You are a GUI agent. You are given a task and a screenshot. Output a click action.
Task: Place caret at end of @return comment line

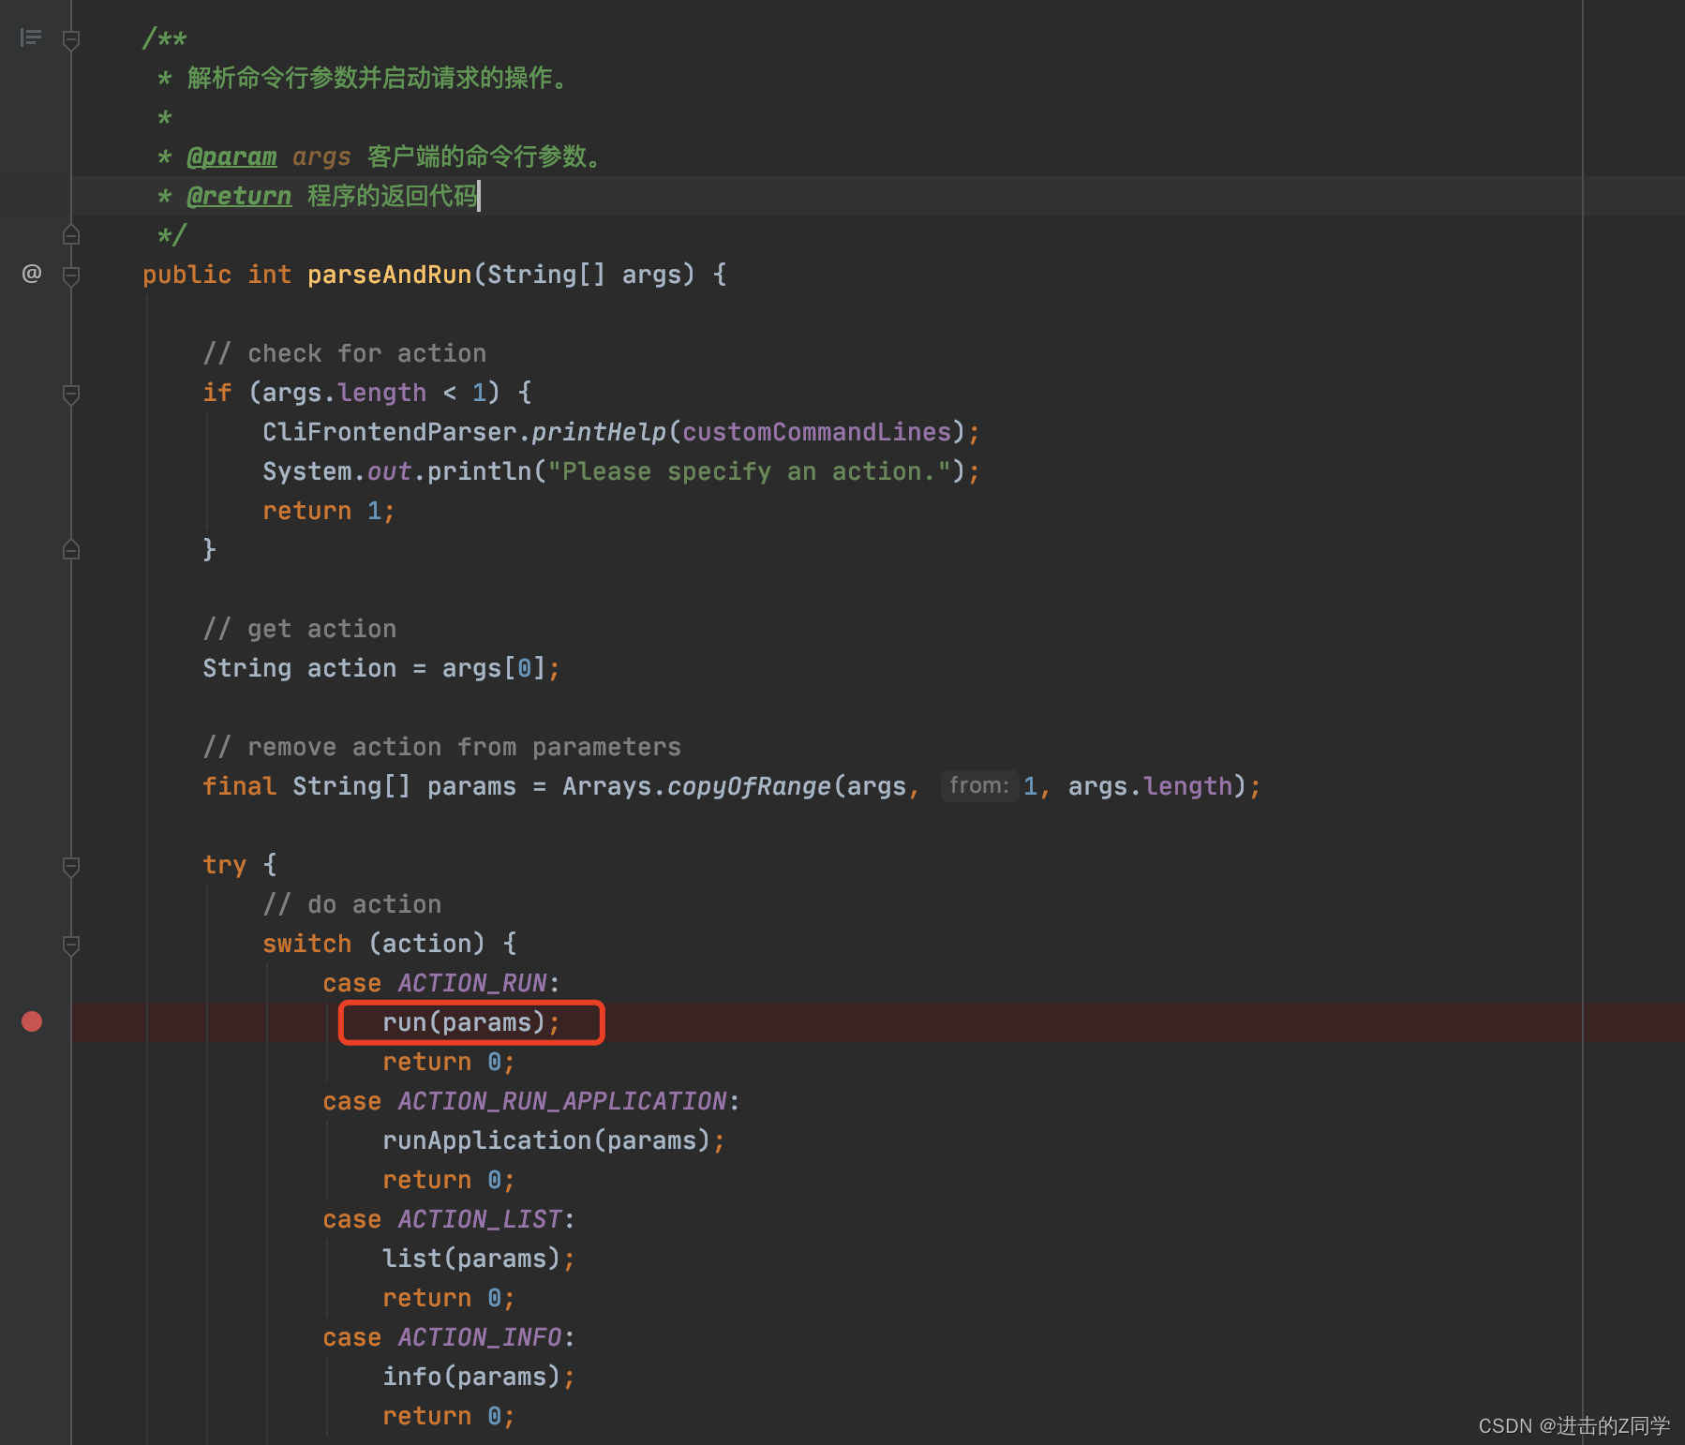(479, 196)
